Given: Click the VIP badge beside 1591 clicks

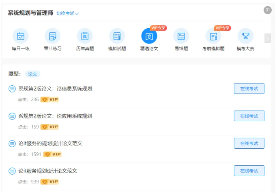Looking at the screenshot, I should (x=52, y=154).
